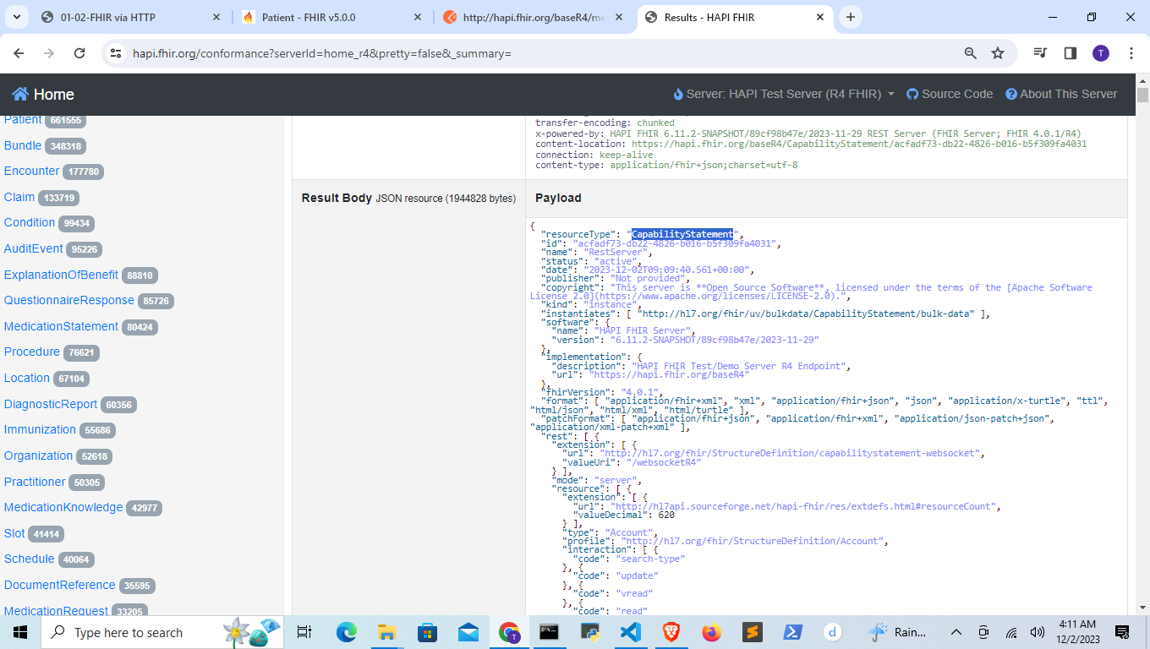Open the Immunization resource link
This screenshot has width=1150, height=649.
(x=40, y=429)
